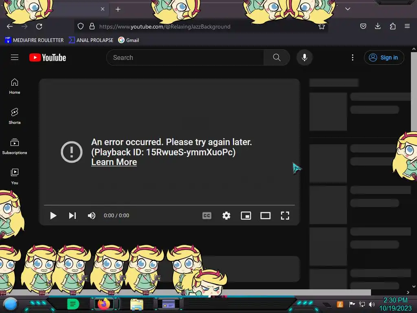Open the Start orb button
The height and width of the screenshot is (313, 417).
coord(11,304)
